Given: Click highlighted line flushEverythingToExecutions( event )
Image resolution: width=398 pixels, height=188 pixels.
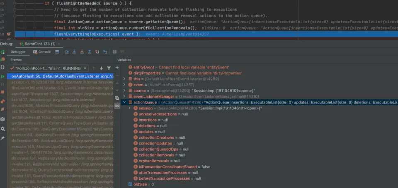Looking at the screenshot, I should 97,34.
